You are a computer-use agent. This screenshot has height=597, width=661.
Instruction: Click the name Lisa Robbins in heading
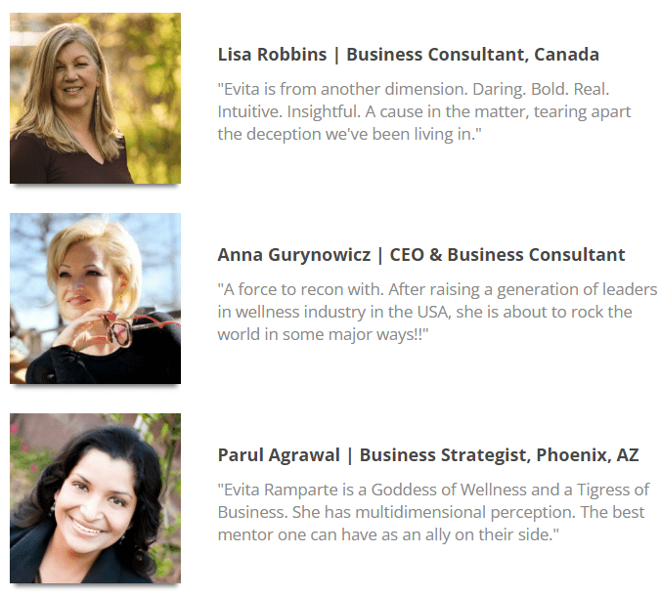[272, 55]
